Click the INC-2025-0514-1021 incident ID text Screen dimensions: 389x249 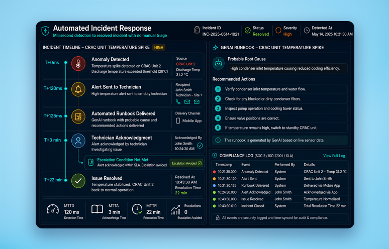pyautogui.click(x=221, y=34)
